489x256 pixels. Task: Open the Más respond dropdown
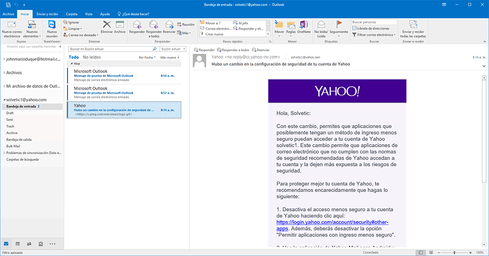[x=184, y=33]
